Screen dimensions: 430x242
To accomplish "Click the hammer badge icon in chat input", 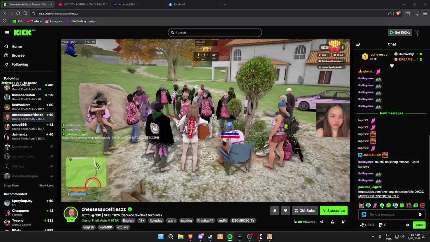I will 363,214.
